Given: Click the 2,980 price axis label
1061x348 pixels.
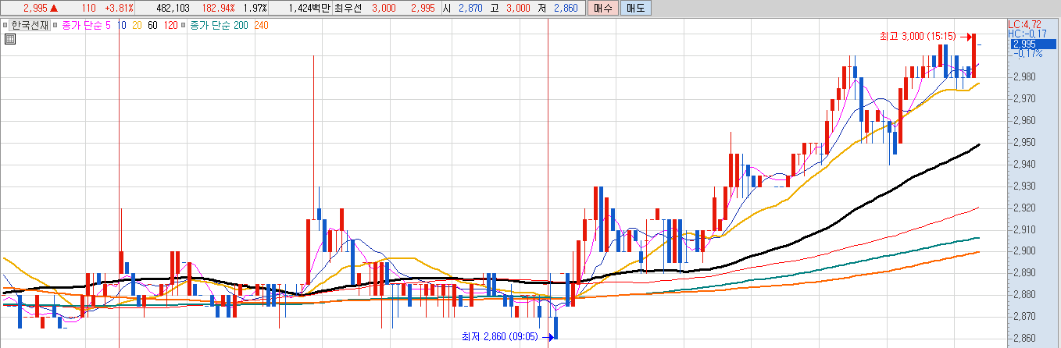Looking at the screenshot, I should coord(1023,77).
